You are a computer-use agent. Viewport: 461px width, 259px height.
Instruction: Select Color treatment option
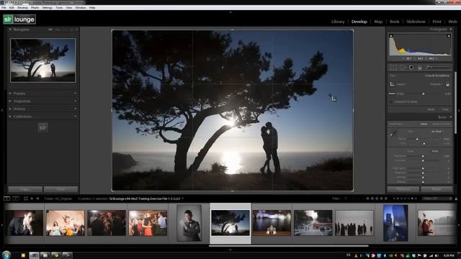point(424,124)
